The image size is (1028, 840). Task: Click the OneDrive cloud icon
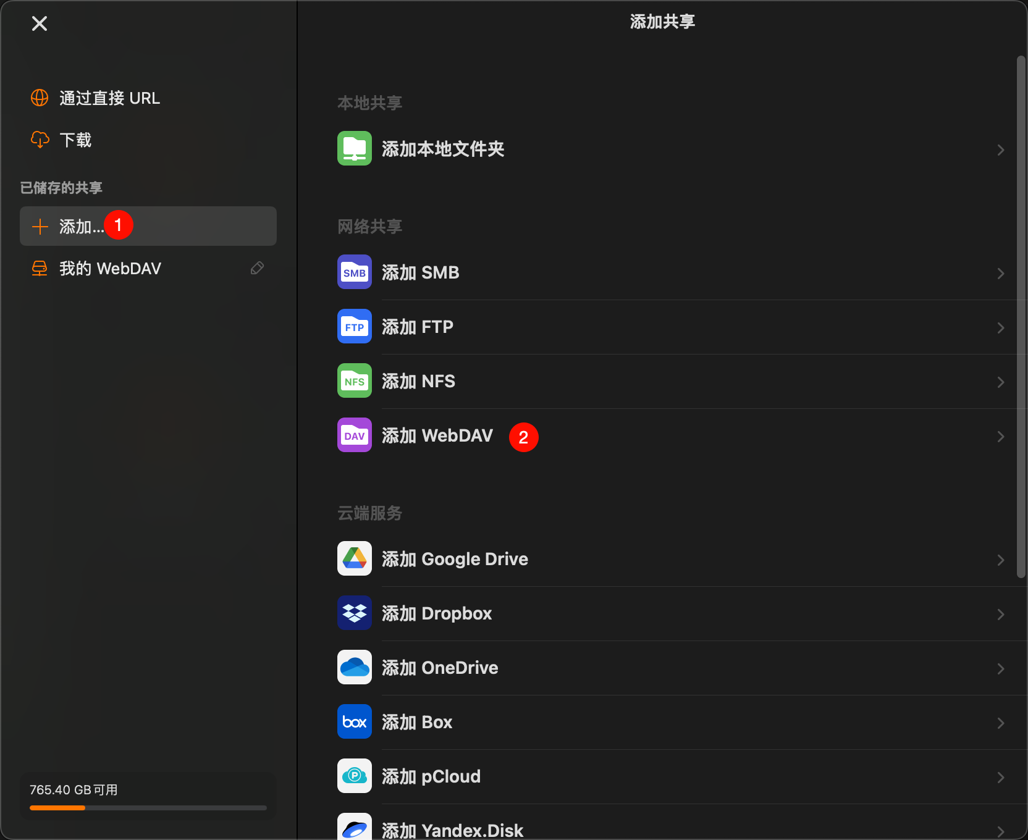[355, 667]
